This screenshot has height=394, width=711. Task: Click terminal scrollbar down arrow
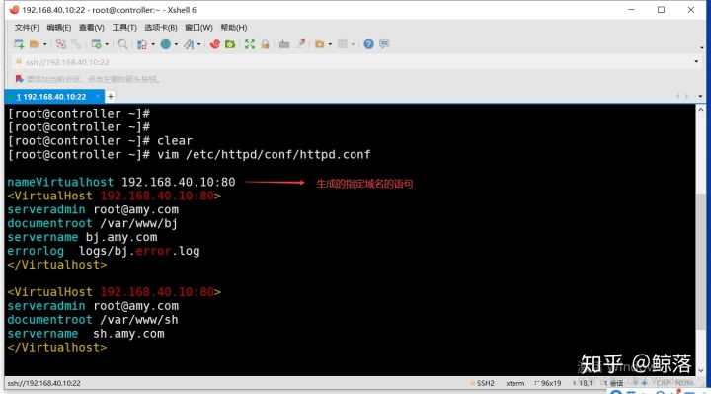point(701,370)
